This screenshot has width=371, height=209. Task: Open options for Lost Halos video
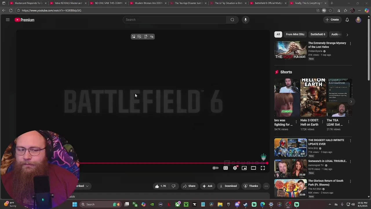(350, 44)
